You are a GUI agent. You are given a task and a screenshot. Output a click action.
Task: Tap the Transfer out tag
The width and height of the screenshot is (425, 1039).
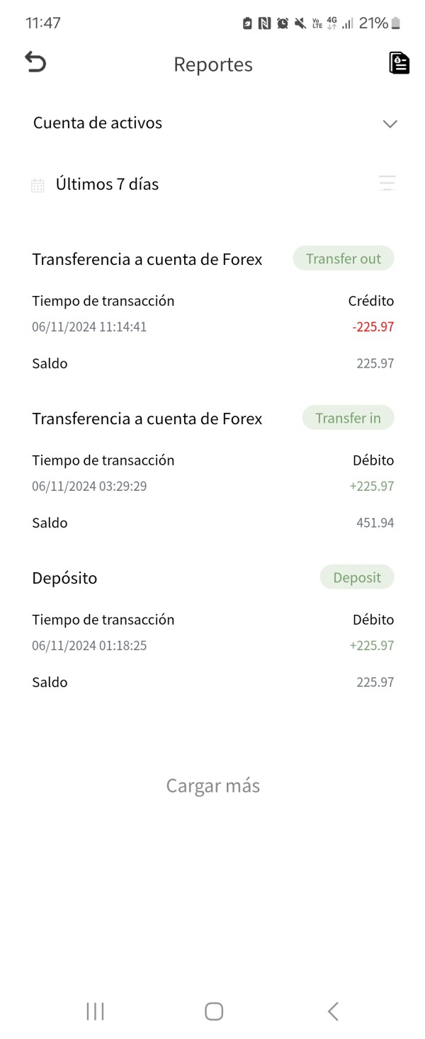click(344, 259)
